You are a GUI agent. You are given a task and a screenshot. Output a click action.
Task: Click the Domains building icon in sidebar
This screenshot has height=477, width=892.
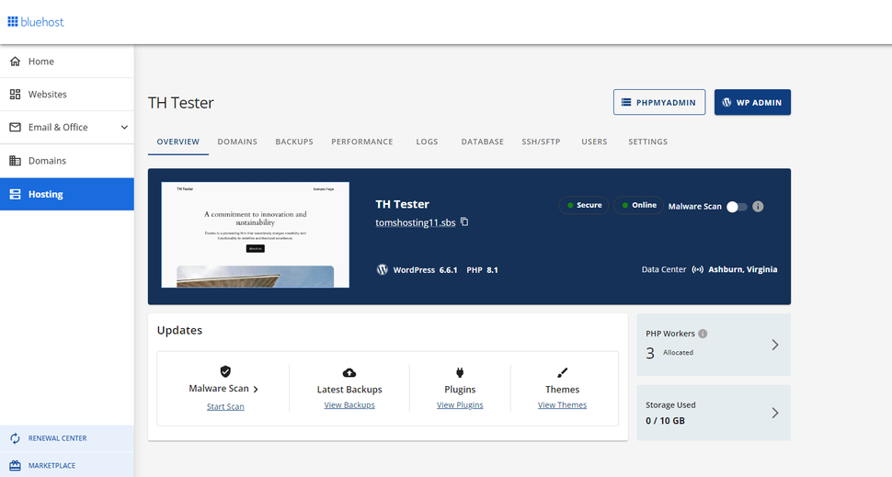(x=16, y=161)
